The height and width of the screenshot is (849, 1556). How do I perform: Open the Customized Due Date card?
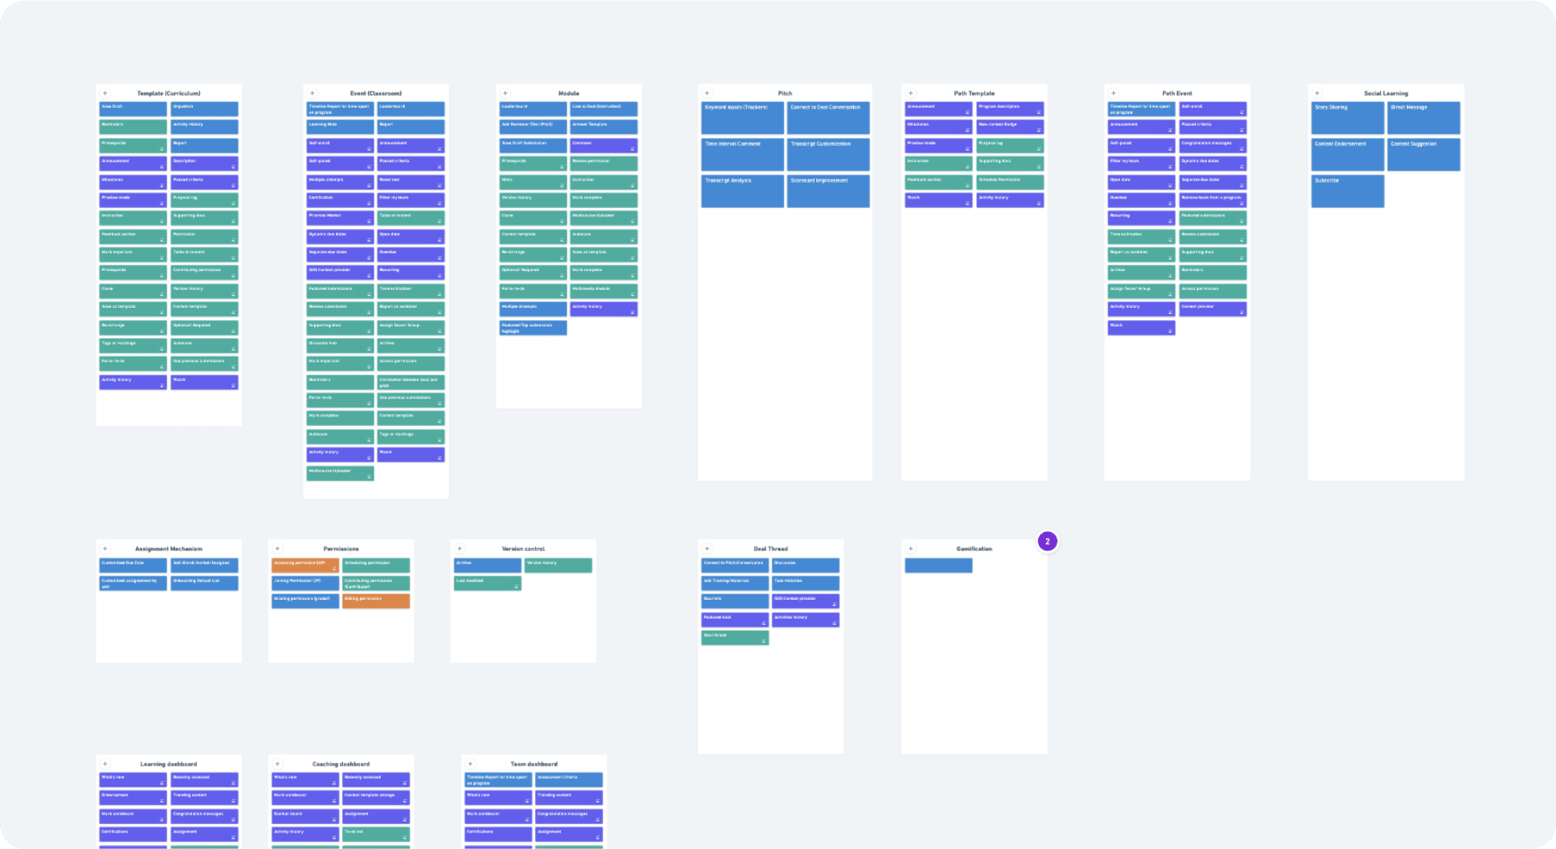[x=133, y=565]
